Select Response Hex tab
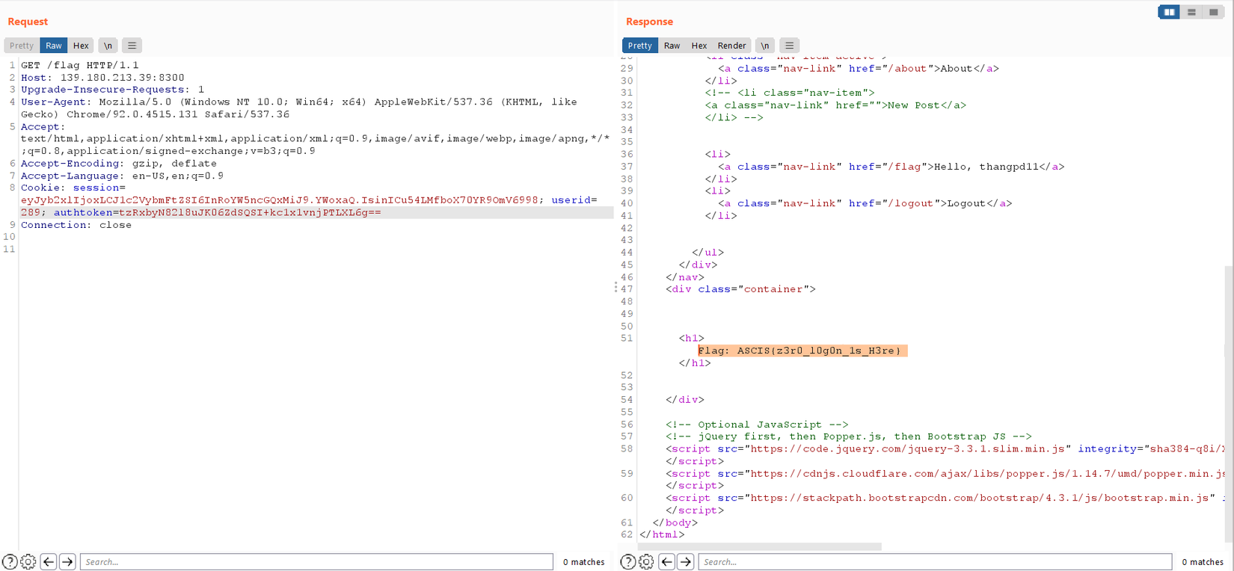Image resolution: width=1234 pixels, height=571 pixels. coord(699,46)
